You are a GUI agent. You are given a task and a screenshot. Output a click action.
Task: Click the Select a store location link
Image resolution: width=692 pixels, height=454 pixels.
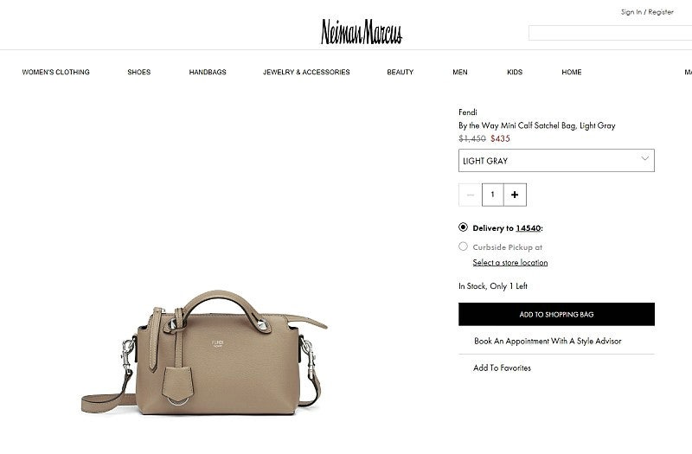[510, 263]
